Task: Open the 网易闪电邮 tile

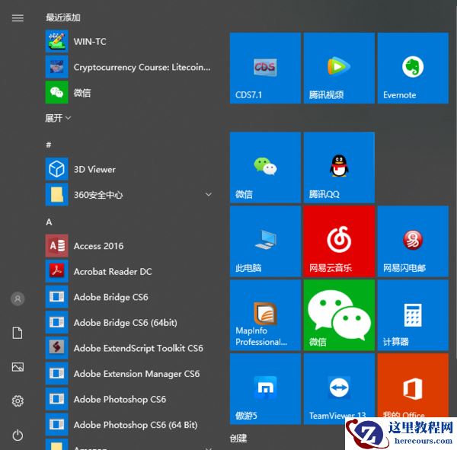Action: pyautogui.click(x=413, y=241)
